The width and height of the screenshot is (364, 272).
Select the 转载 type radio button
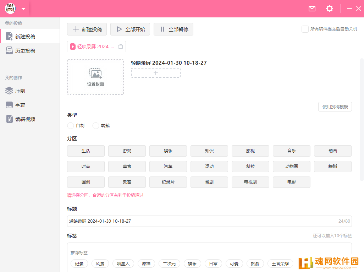tap(96, 126)
